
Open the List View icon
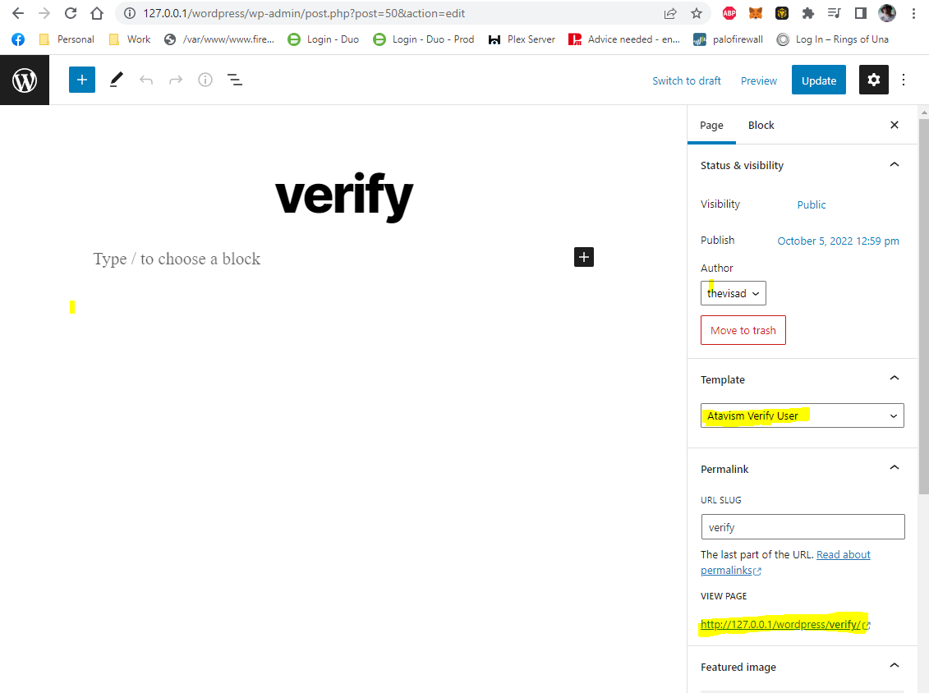(x=235, y=80)
